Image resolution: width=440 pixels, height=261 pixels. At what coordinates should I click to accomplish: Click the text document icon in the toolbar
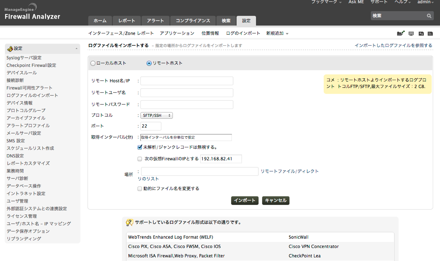[430, 34]
